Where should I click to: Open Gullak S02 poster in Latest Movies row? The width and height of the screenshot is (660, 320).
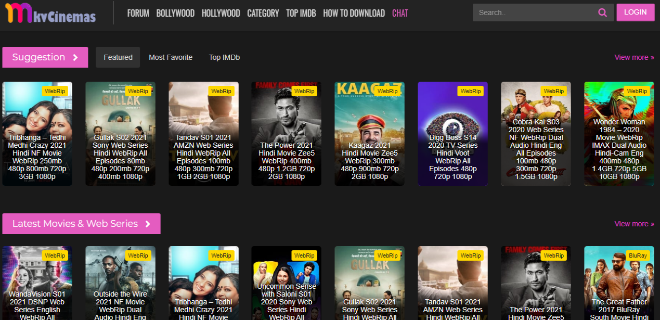(370, 283)
